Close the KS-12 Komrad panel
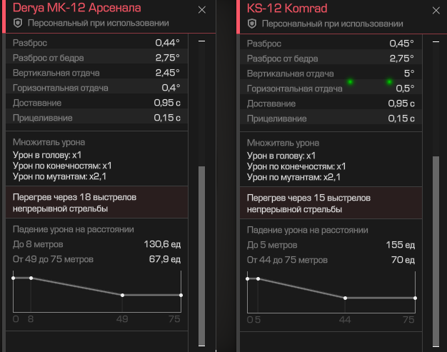Viewport: 447px width, 352px height. [x=436, y=10]
